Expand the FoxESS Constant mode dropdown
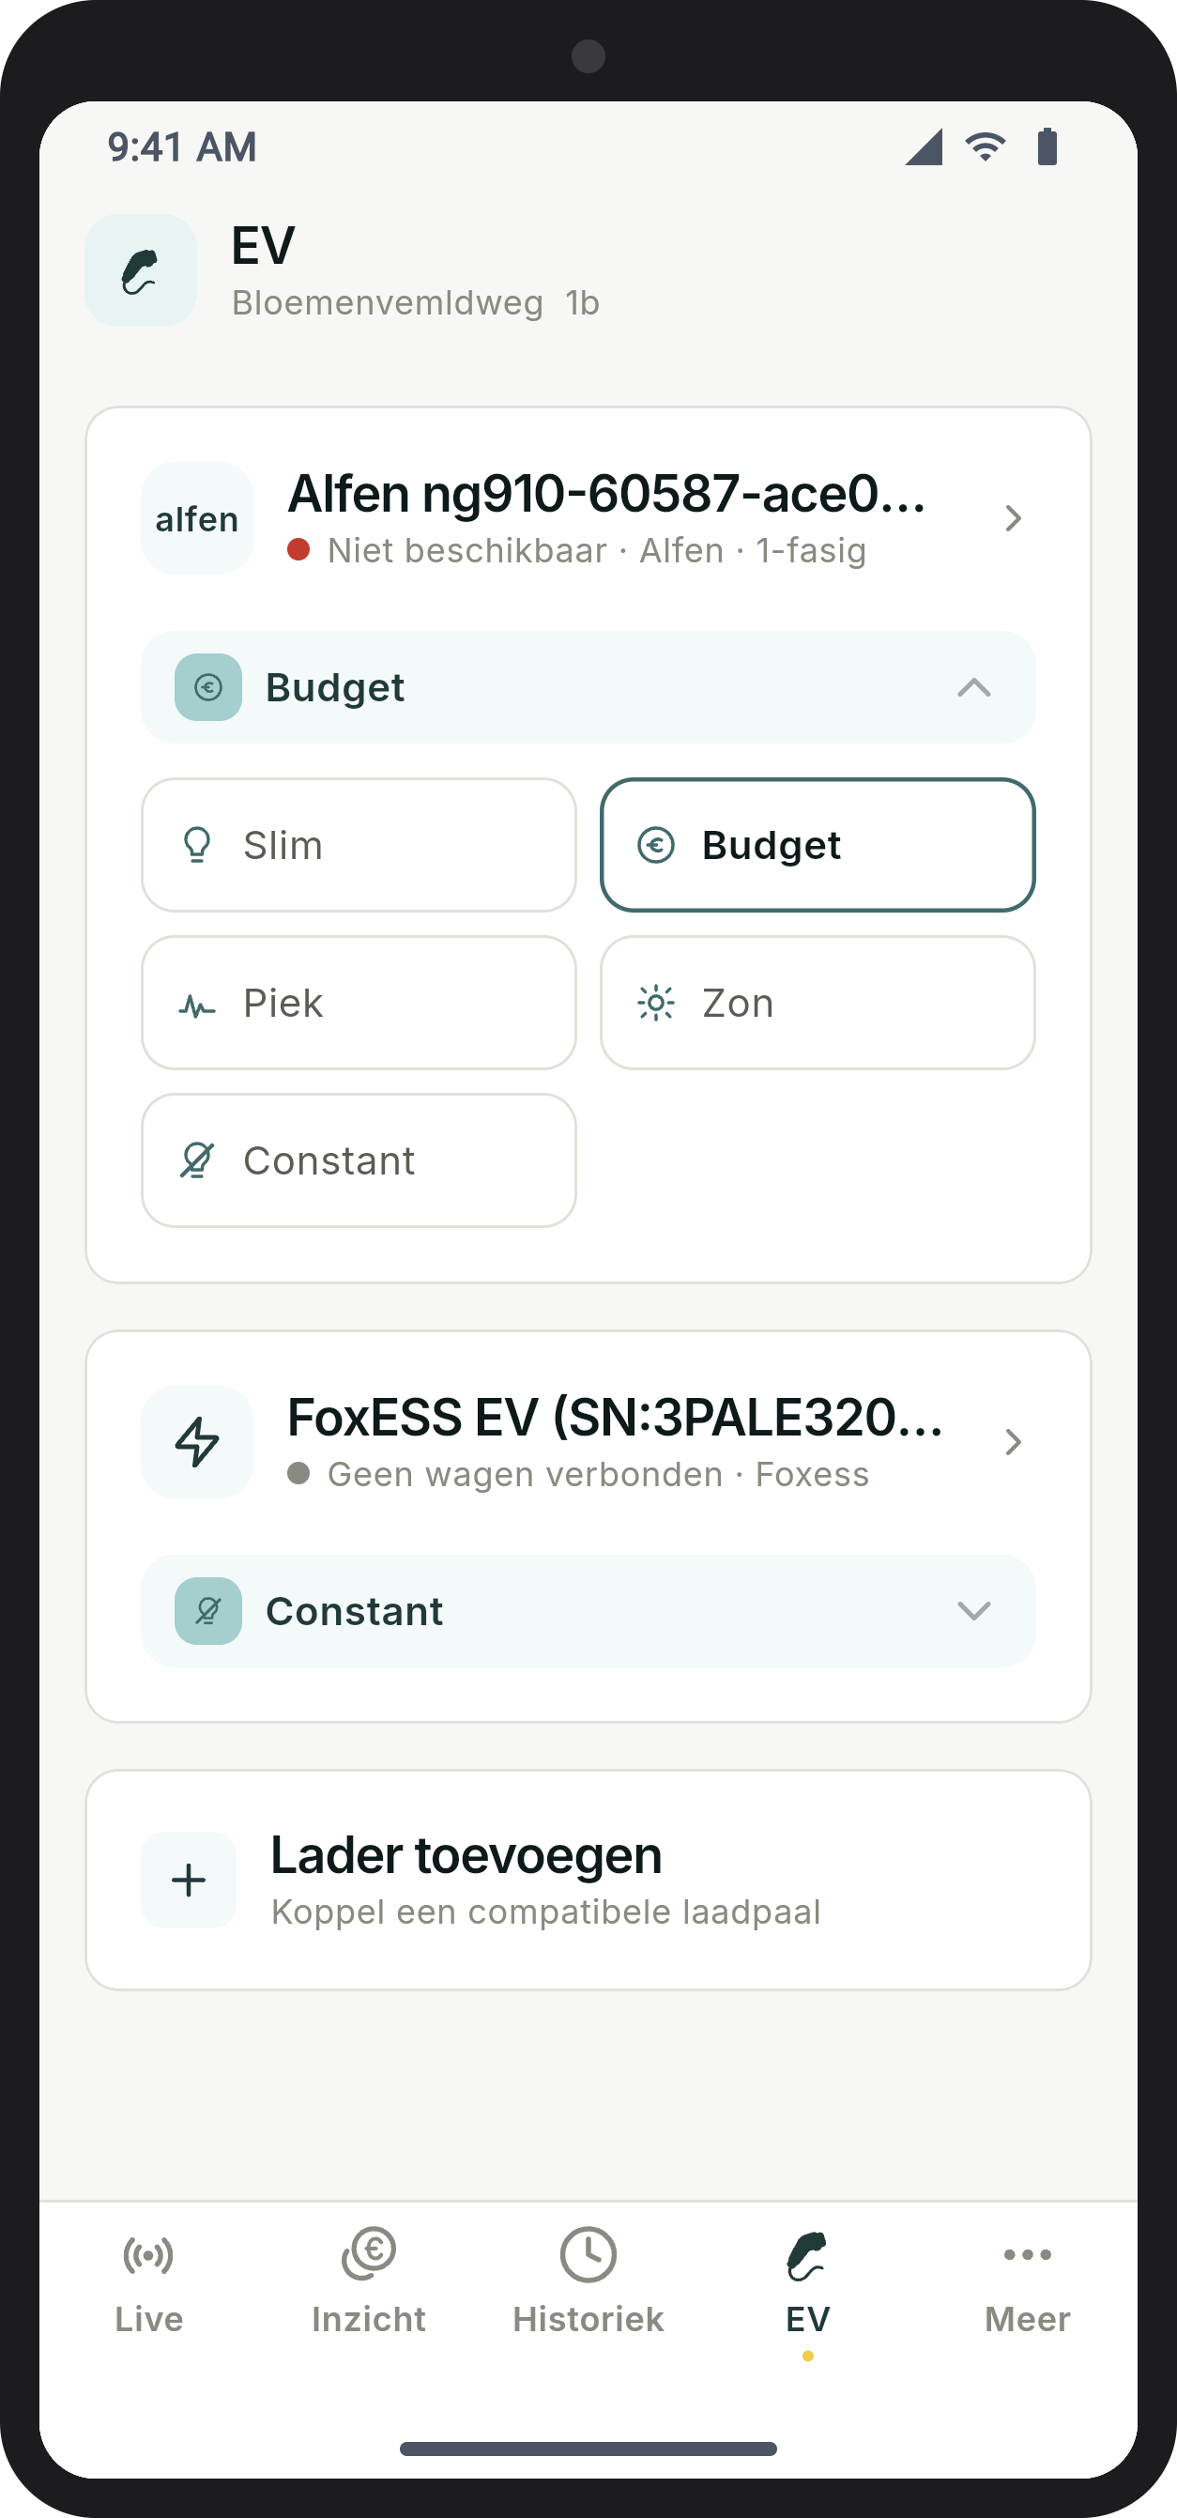 click(588, 1611)
